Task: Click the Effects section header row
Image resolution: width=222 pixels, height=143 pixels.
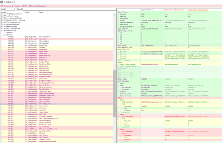Action: 170,98
